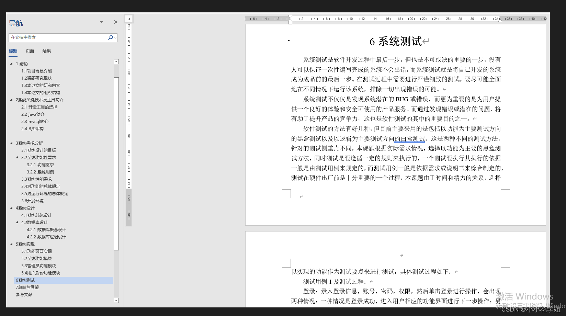The image size is (566, 316).
Task: Collapse the 1 绪论 heading
Action: [x=11, y=64]
